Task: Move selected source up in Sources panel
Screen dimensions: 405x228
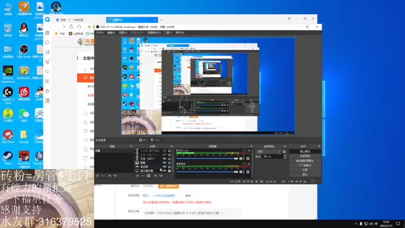Action: pyautogui.click(x=155, y=176)
